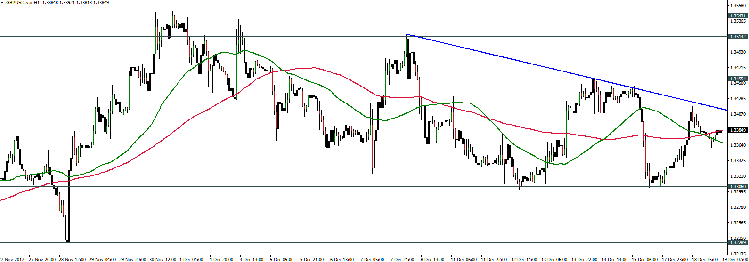Click the 30 Nov 12:00 time label

click(x=163, y=259)
